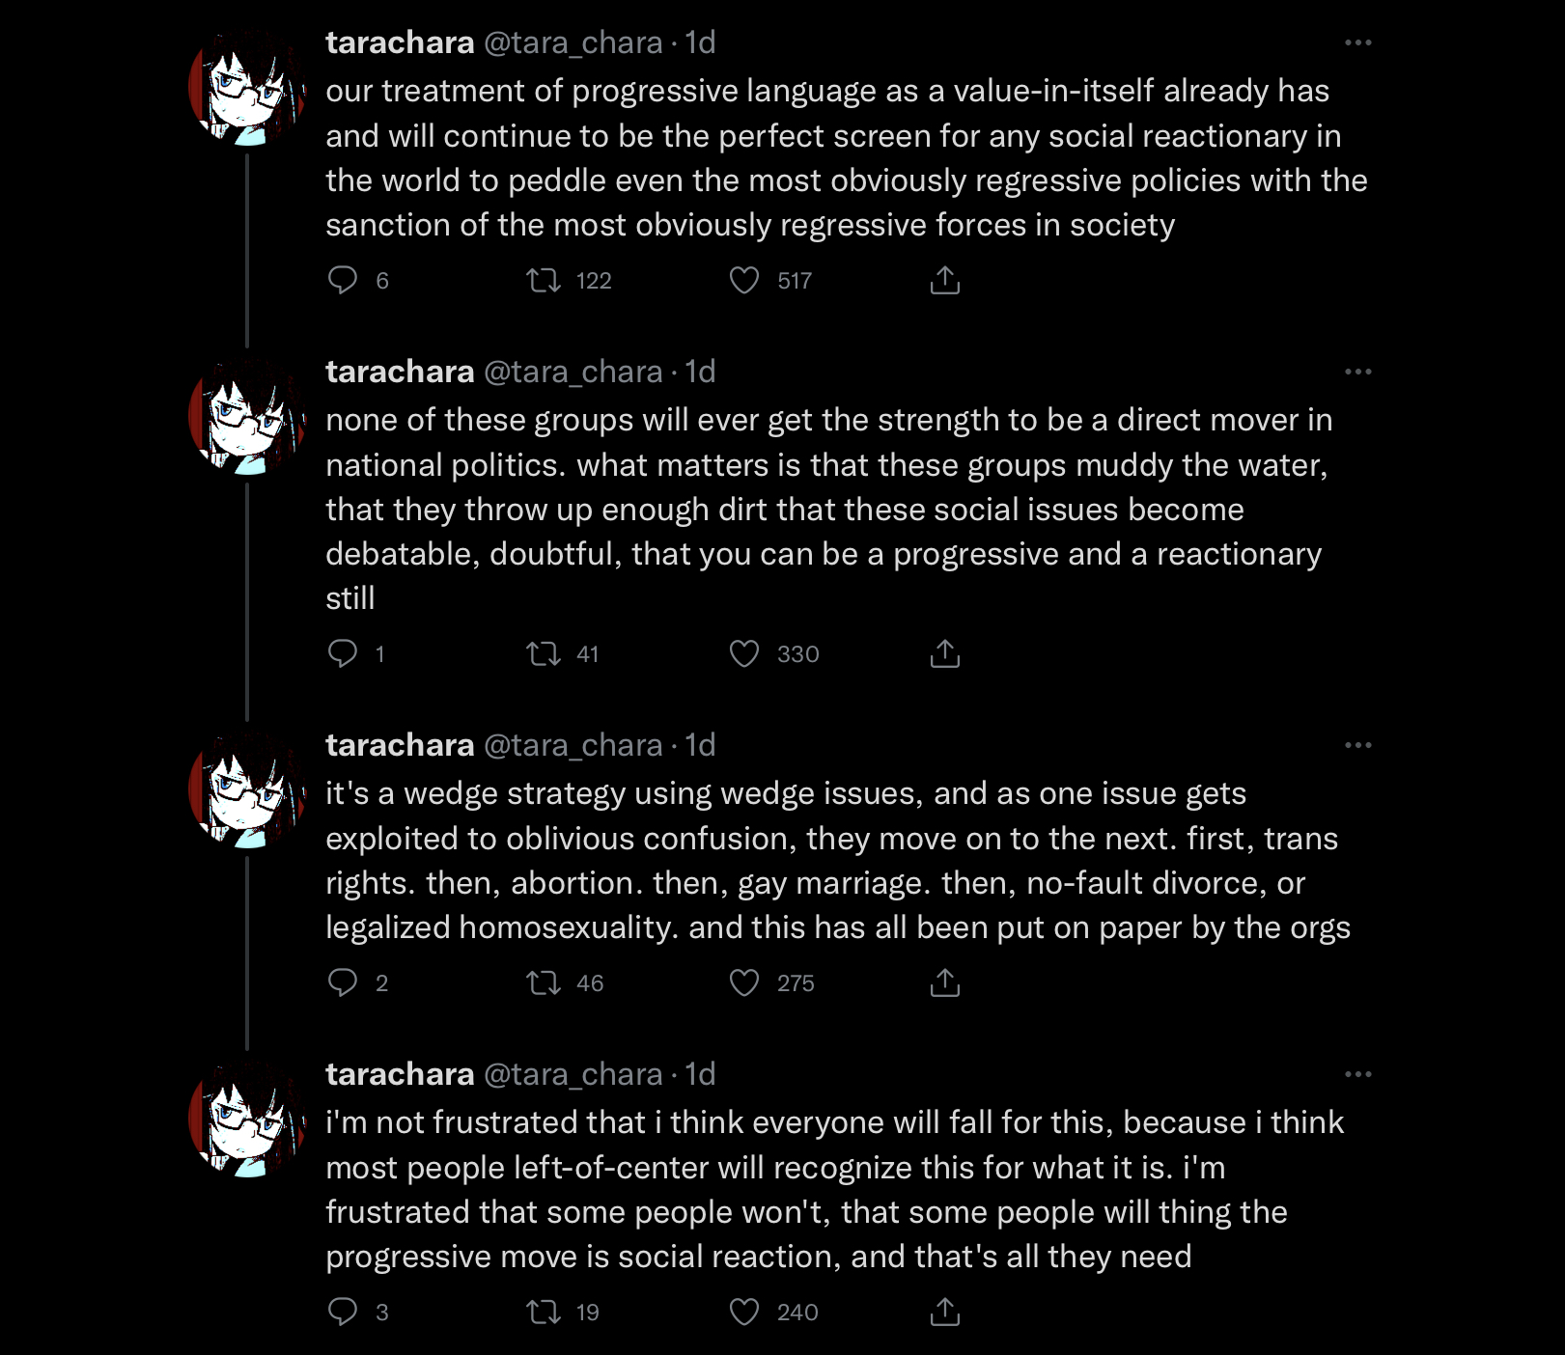The height and width of the screenshot is (1355, 1565).
Task: View tarachara's avatar on the second tweet
Action: pyautogui.click(x=247, y=416)
